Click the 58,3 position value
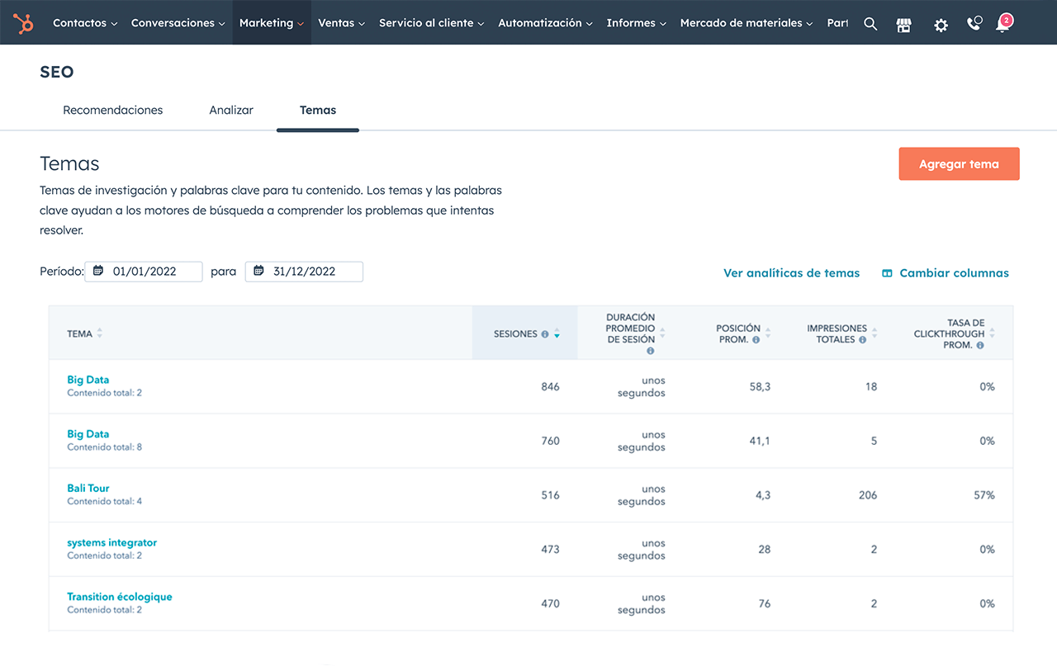The image size is (1057, 671). 760,386
